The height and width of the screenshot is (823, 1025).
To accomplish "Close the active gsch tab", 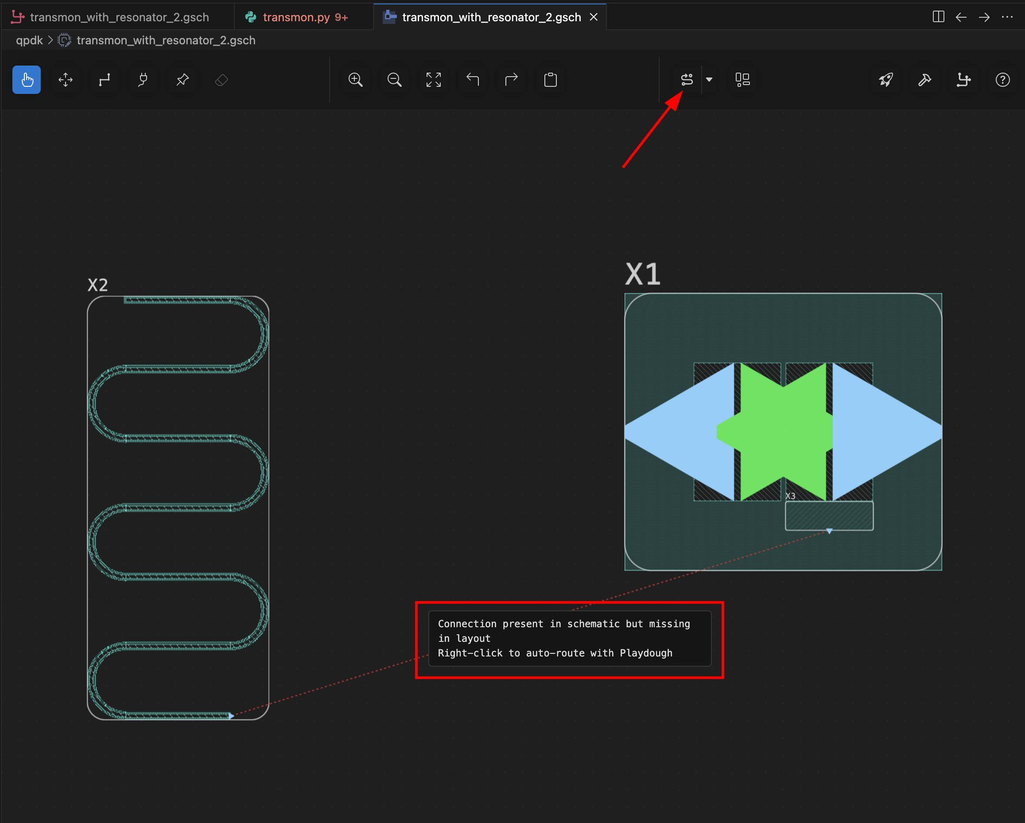I will coord(594,17).
